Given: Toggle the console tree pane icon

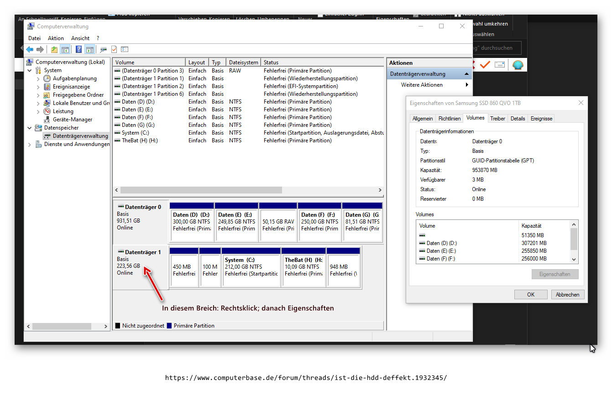Looking at the screenshot, I should click(65, 49).
